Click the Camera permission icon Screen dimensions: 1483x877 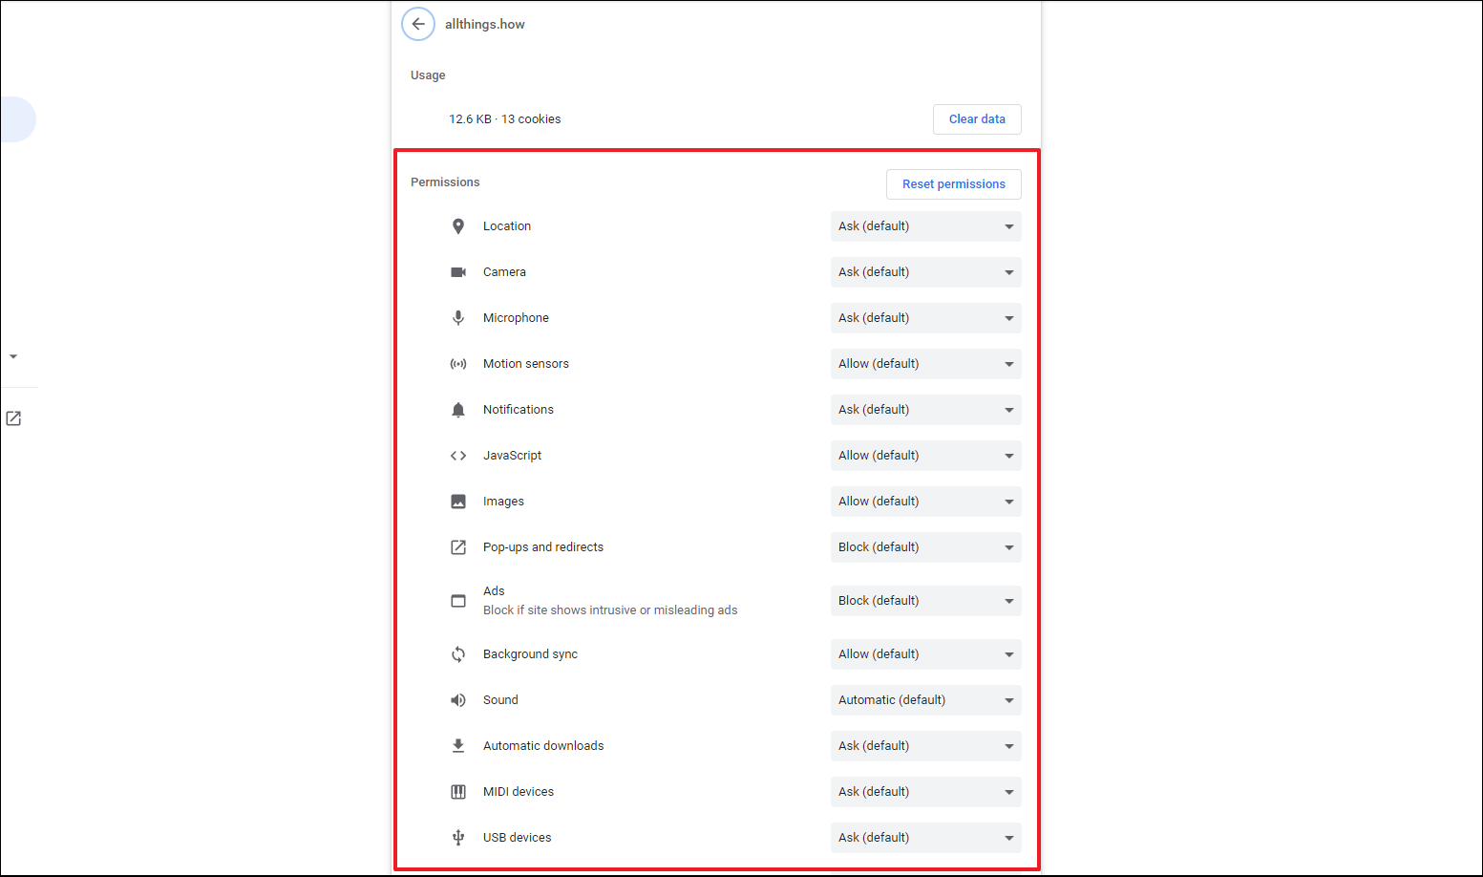tap(458, 272)
